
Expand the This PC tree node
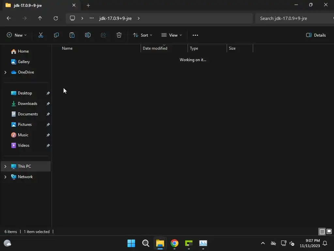[x=5, y=166]
